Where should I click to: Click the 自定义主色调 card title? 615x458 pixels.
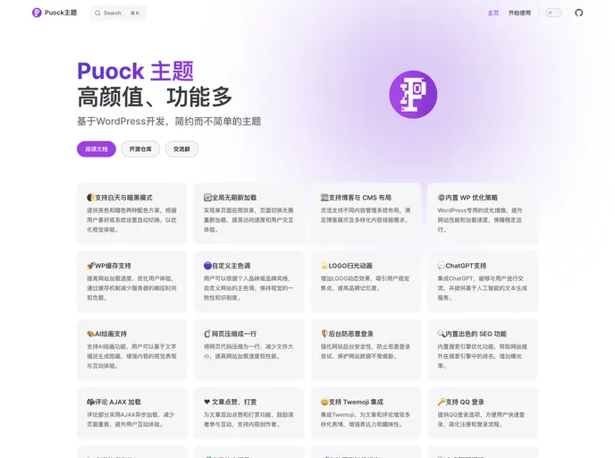pos(231,266)
